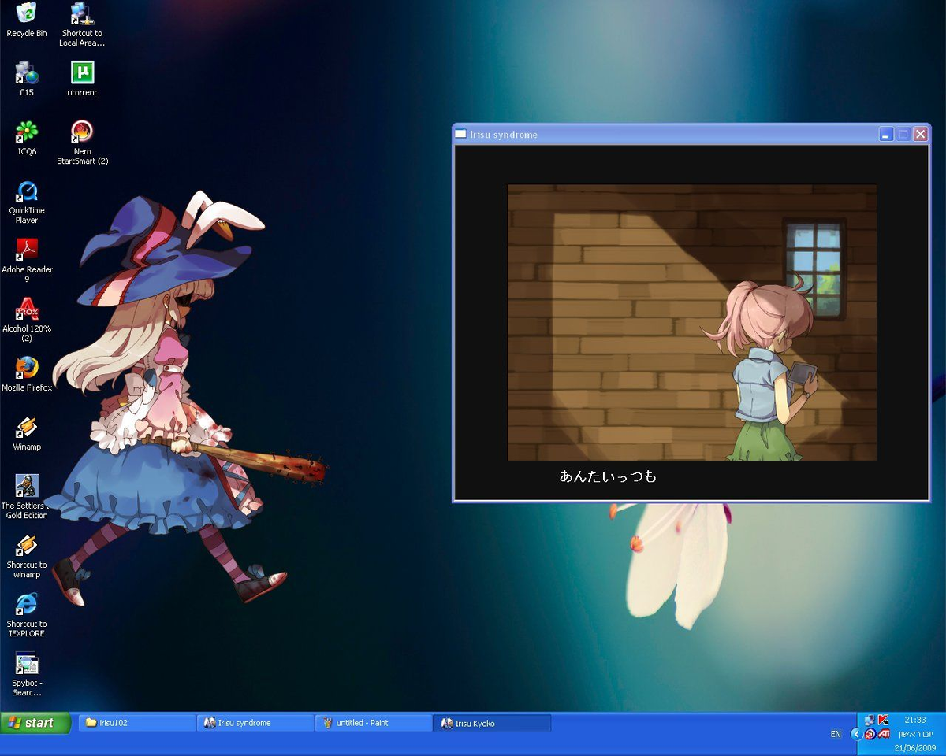Screen dimensions: 946x756
Task: Switch to Irisu syndrome taskbar button
Action: tap(255, 723)
